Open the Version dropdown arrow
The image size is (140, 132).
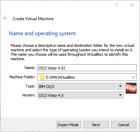120,95
